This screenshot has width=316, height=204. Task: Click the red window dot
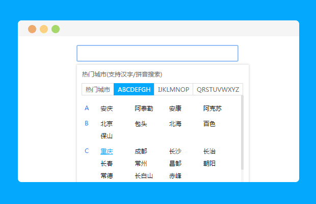[x=32, y=29]
